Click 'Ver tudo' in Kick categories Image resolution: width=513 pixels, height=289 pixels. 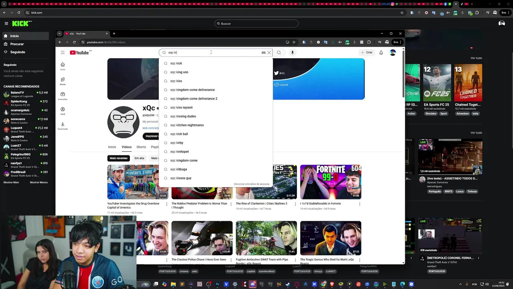pos(476,58)
